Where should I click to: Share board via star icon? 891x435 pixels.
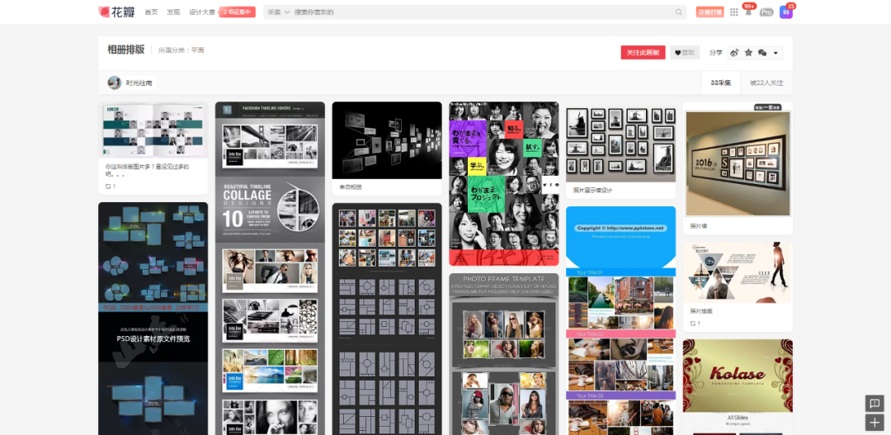tap(748, 53)
